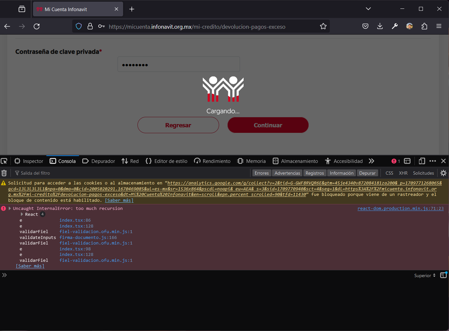
Task: Clear console output trash icon
Action: pyautogui.click(x=4, y=173)
